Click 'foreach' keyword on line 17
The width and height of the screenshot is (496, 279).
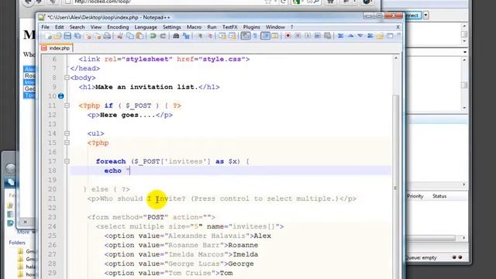tap(111, 161)
